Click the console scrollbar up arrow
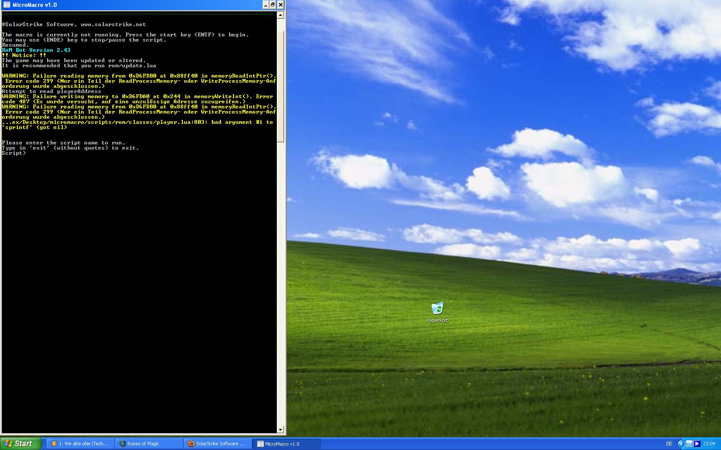The width and height of the screenshot is (721, 450). coord(281,15)
